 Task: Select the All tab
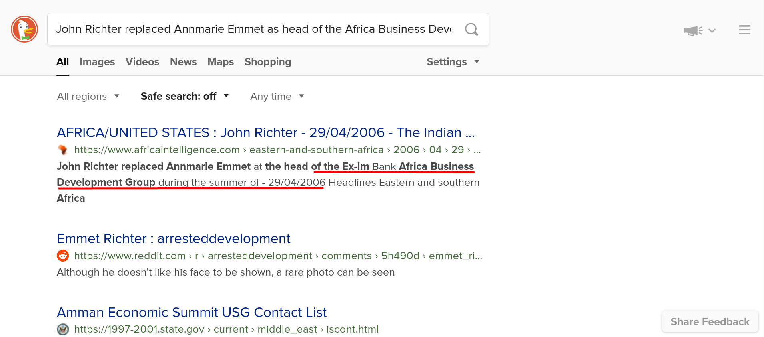63,62
